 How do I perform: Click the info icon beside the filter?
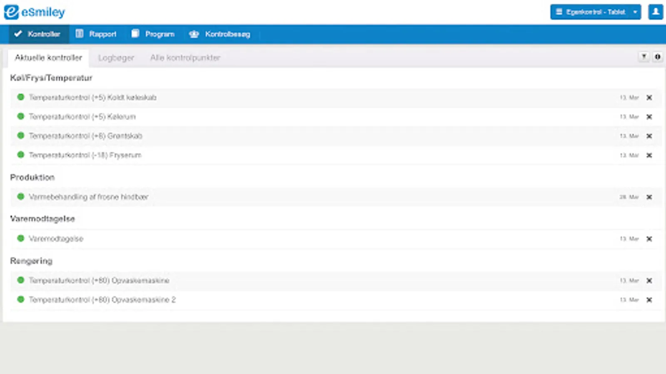click(658, 57)
